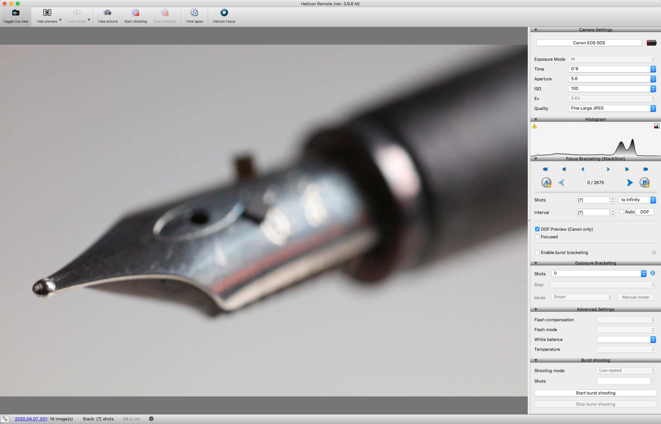Click the live view pen nib image
This screenshot has width=661, height=424.
coord(264,220)
